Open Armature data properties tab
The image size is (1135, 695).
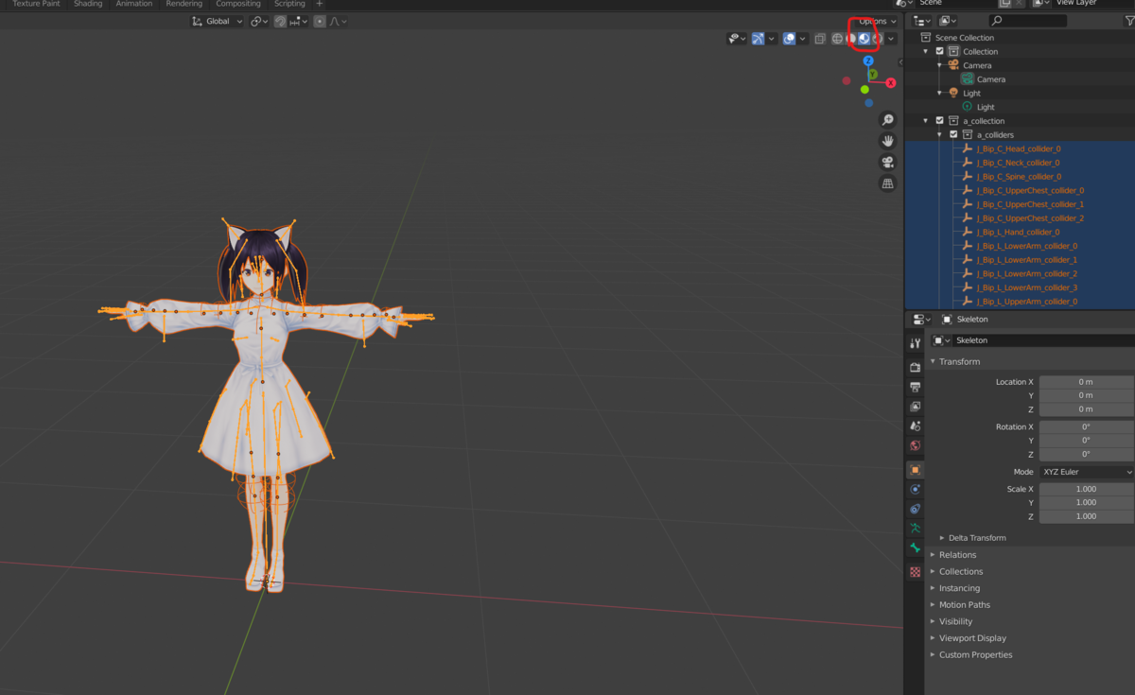click(x=915, y=529)
